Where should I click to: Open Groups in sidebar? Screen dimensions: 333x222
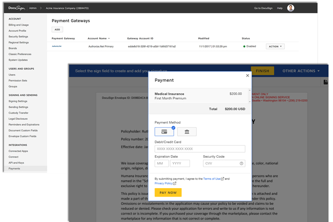coord(13,86)
